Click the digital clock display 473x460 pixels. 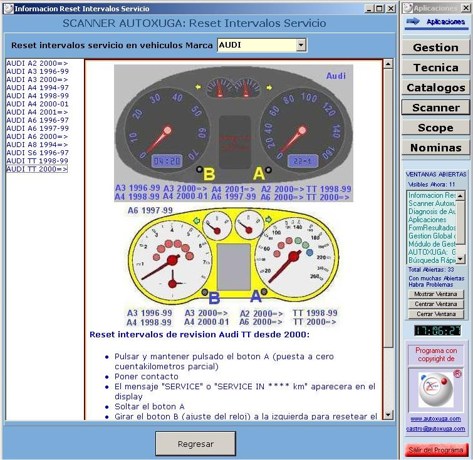pyautogui.click(x=437, y=330)
